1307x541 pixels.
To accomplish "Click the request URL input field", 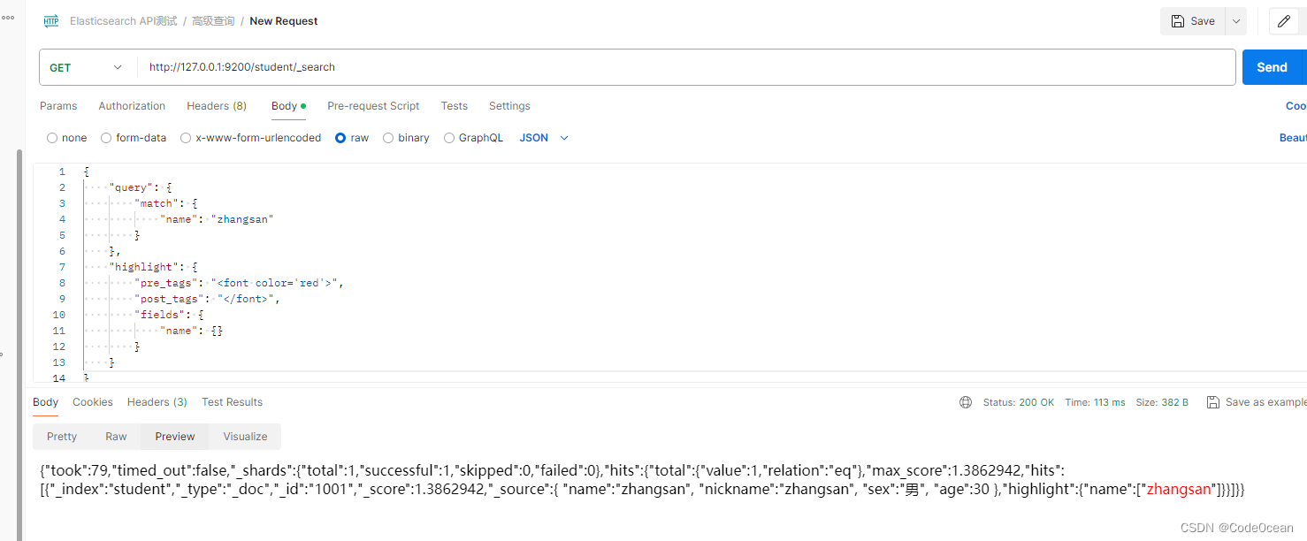I will click(686, 67).
